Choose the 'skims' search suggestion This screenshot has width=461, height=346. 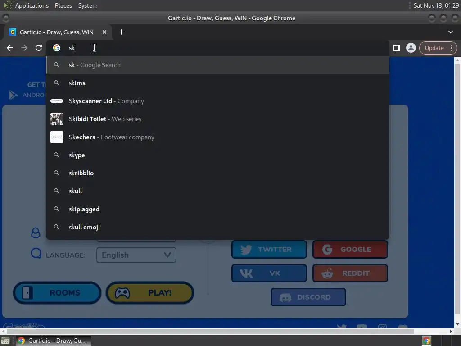pyautogui.click(x=218, y=83)
